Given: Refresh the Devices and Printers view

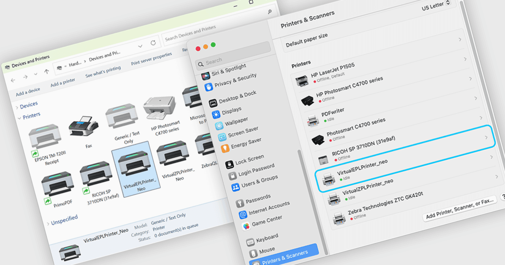Looking at the screenshot, I should [153, 43].
